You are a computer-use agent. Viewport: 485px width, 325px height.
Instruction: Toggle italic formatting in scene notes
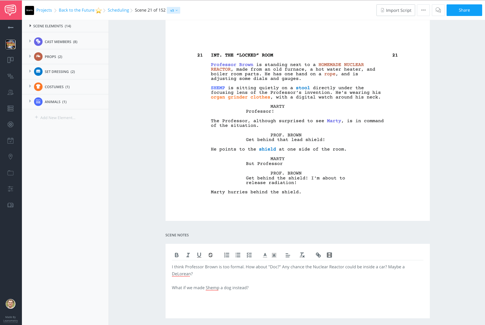tap(188, 255)
